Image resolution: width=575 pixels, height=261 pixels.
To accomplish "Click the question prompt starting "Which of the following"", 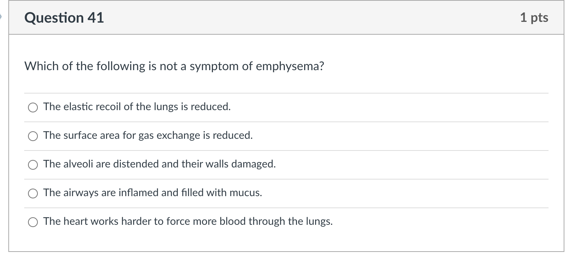I will tap(174, 66).
